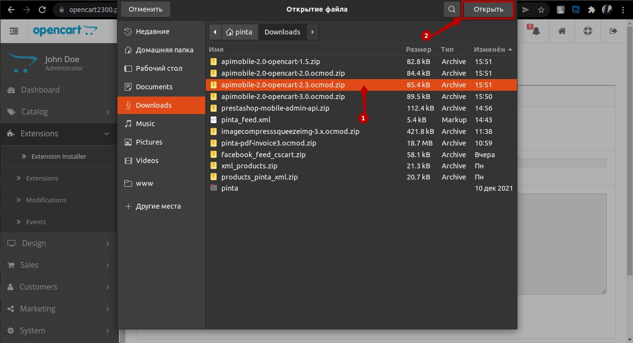633x343 pixels.
Task: Select imagecompresssqueezeimg-3.x.ocmod.zip file
Action: tap(361, 131)
